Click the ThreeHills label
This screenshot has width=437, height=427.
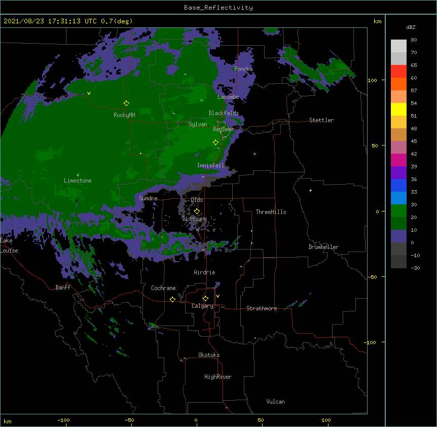pyautogui.click(x=271, y=212)
